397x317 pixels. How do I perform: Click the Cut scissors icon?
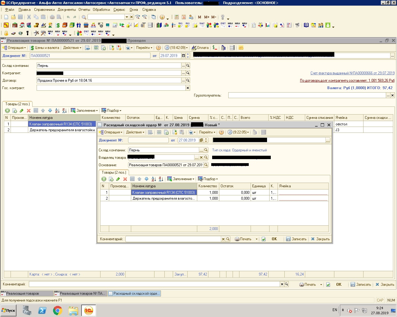[29, 17]
